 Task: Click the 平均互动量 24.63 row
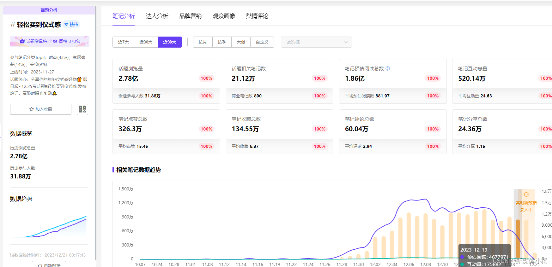coord(502,96)
